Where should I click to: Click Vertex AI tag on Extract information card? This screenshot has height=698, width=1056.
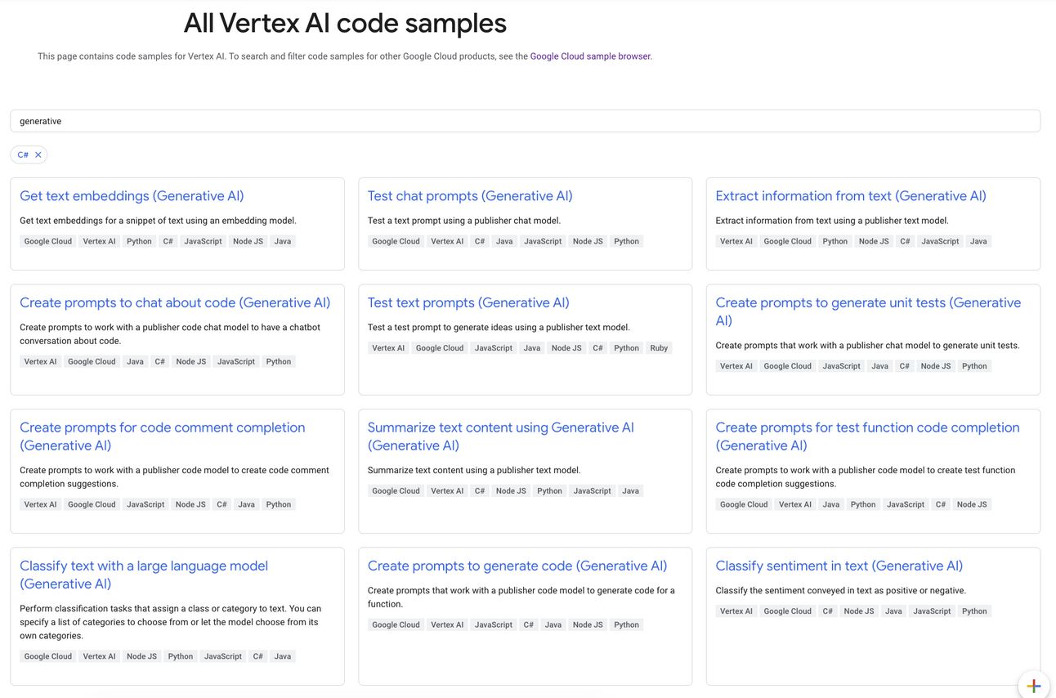736,241
